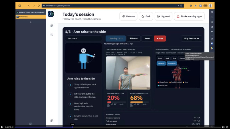Go back with the browser back arrow
Viewport: 230px width, 129px height.
(29, 6)
